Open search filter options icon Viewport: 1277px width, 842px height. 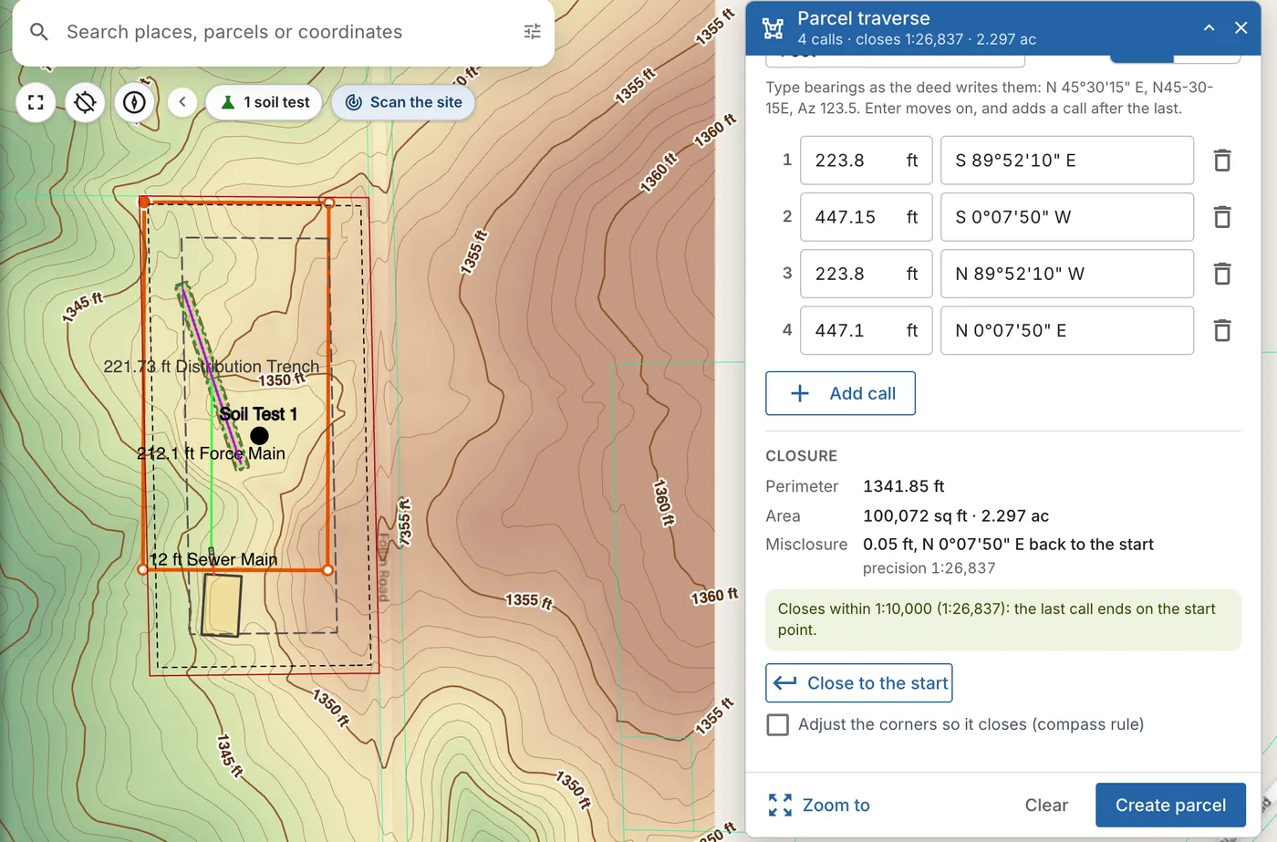click(533, 32)
